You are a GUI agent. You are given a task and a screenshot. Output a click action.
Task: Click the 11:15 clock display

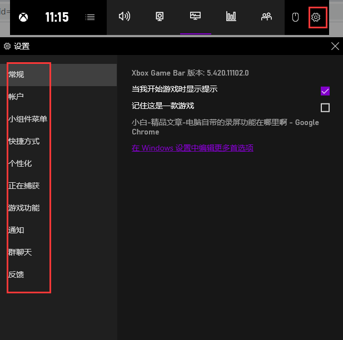tap(57, 17)
